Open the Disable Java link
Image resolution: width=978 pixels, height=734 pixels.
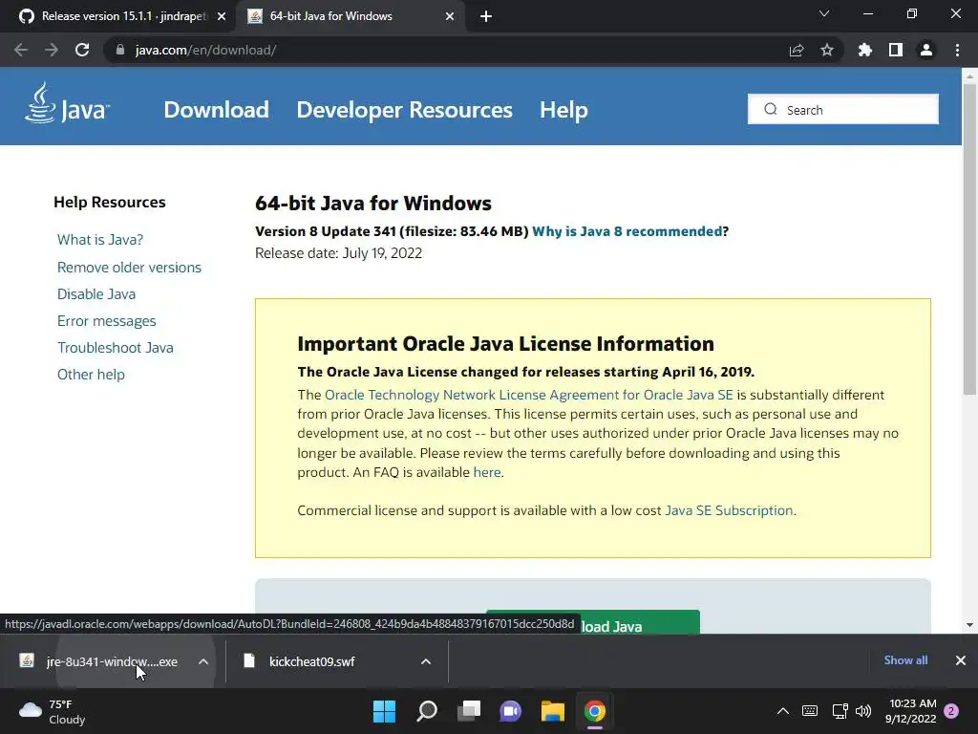pyautogui.click(x=96, y=294)
